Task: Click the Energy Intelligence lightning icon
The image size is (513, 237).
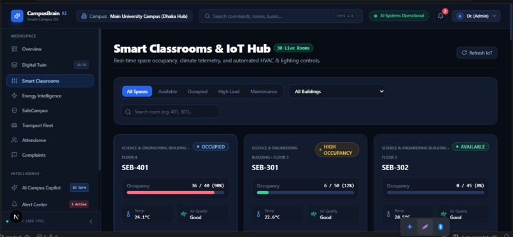Action: coord(15,96)
